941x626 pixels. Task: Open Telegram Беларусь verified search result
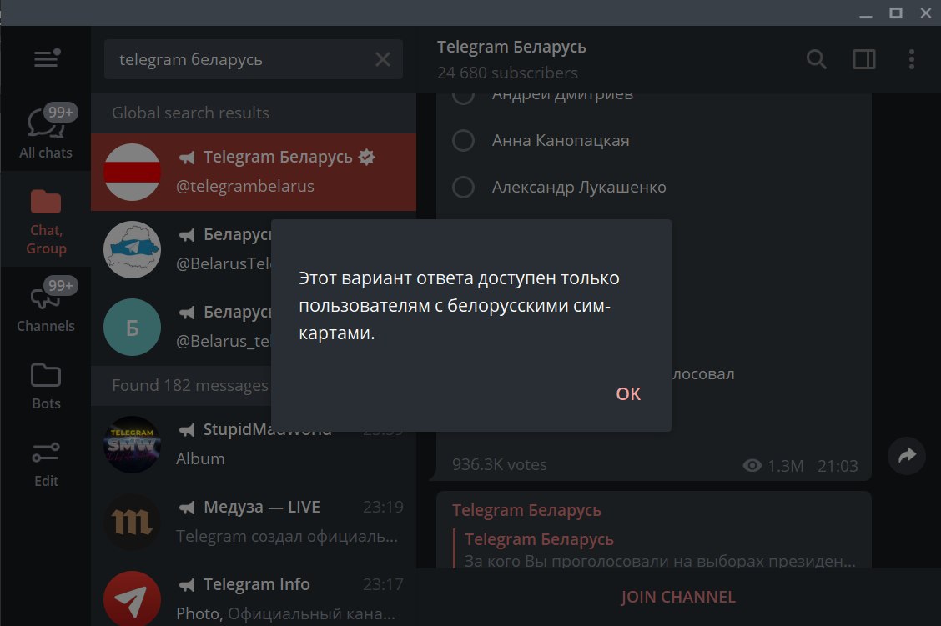click(254, 172)
